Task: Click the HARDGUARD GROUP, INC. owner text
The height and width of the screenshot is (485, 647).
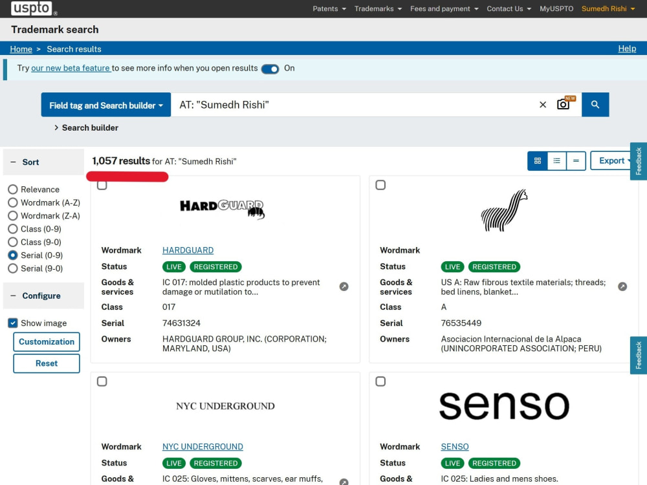Action: click(245, 343)
